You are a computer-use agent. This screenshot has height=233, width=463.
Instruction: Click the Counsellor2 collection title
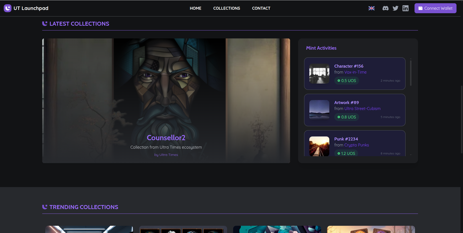point(166,138)
